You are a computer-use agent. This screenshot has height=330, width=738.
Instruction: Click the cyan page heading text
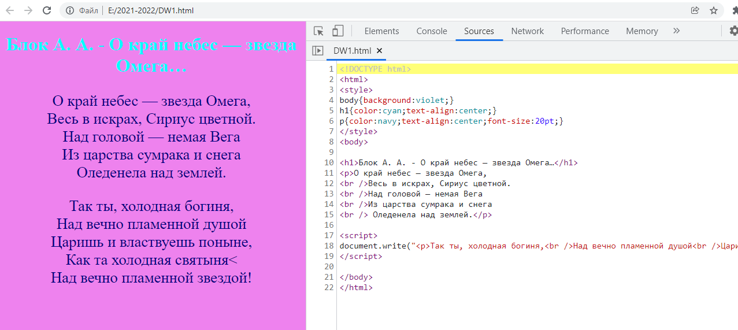point(151,55)
